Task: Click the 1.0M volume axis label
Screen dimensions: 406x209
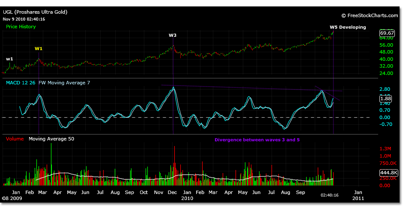Action: pos(385,156)
